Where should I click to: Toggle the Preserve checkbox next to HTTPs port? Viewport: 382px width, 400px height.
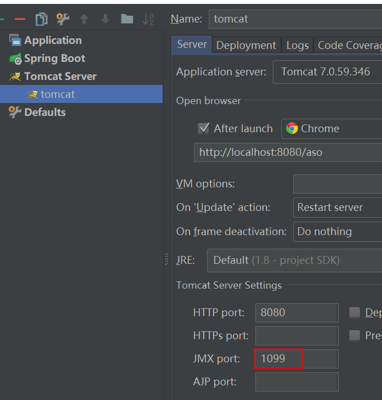pyautogui.click(x=354, y=335)
